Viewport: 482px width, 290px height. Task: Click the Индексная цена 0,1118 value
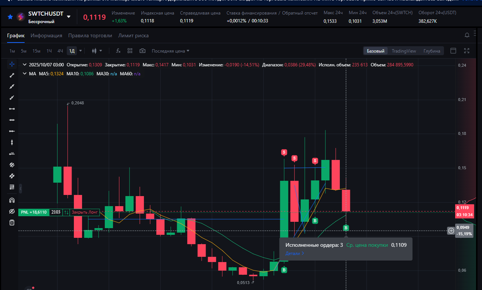tap(147, 21)
